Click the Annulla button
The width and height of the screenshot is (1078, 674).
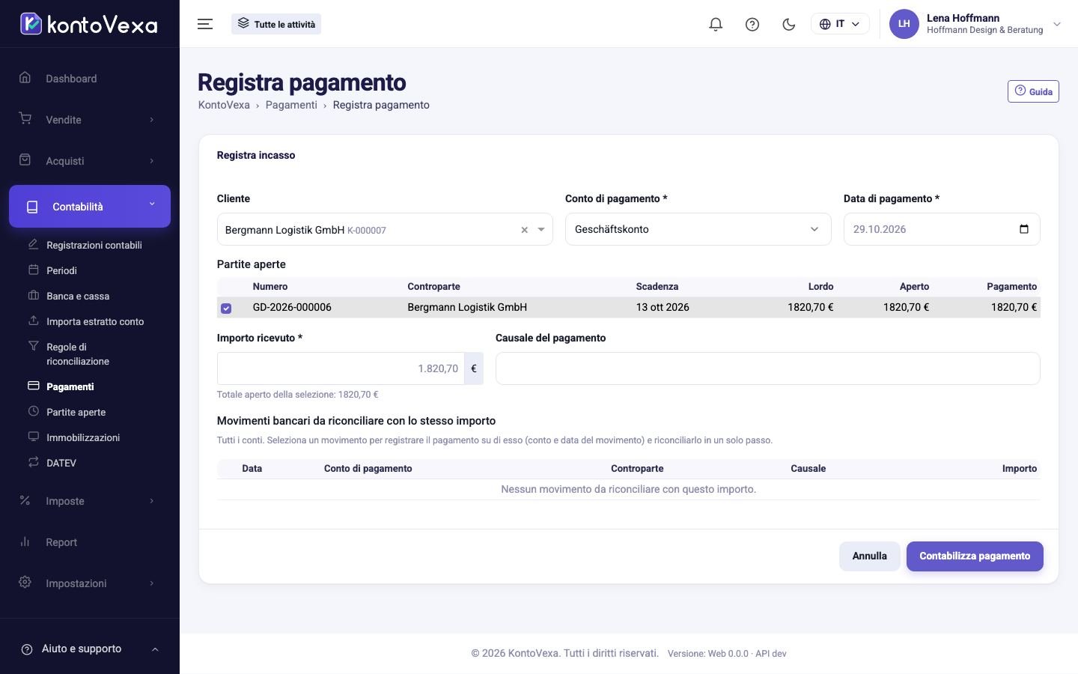869,556
